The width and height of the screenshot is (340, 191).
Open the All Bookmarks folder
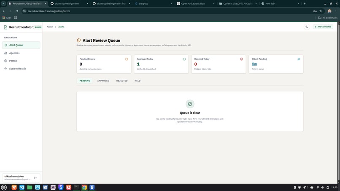click(x=328, y=18)
